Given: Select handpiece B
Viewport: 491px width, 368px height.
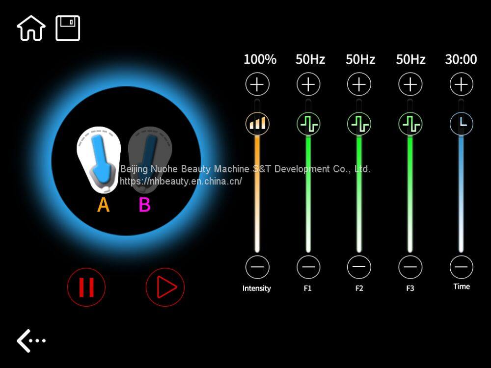Looking at the screenshot, I should point(150,160).
